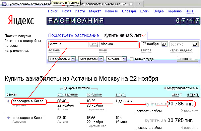Click airplane icon of second flight row

point(8,118)
